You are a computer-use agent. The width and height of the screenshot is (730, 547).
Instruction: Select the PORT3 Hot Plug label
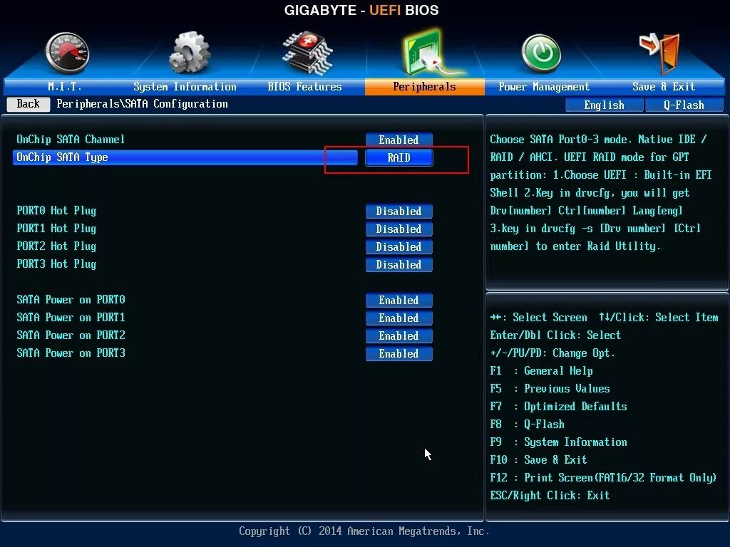pos(56,264)
